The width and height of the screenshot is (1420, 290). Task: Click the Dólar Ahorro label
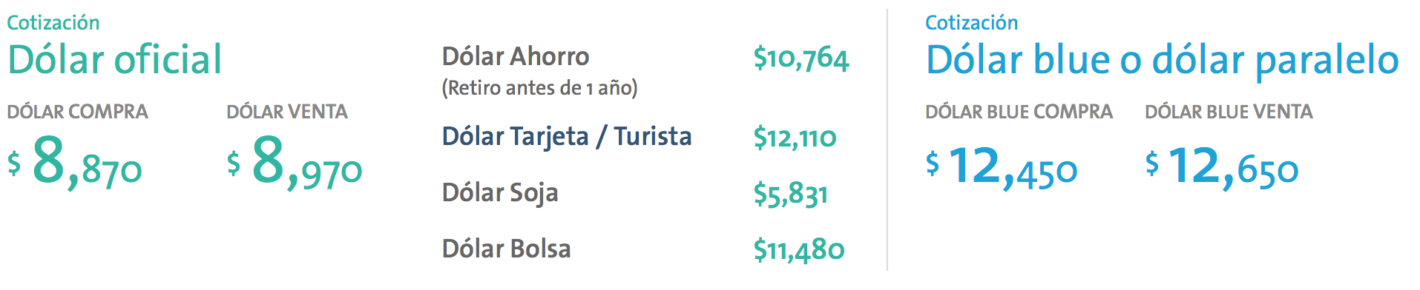coord(516,56)
